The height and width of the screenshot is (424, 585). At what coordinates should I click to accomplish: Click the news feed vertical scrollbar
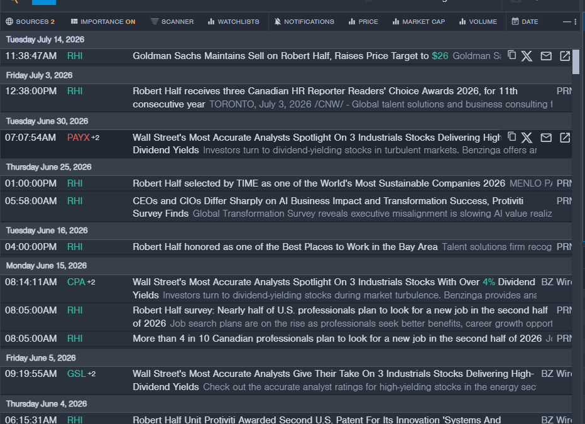576,62
